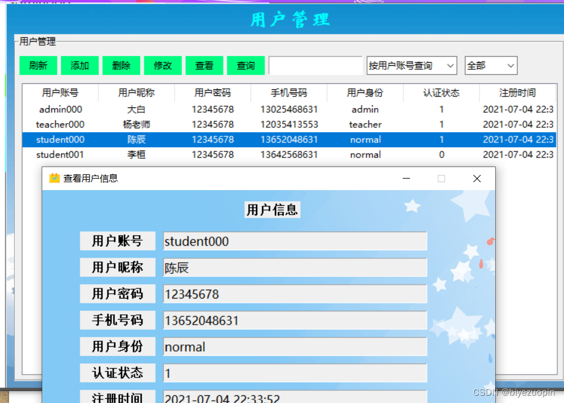Click the 用户昵称 field showing 陈辰
The image size is (564, 403).
(x=295, y=267)
